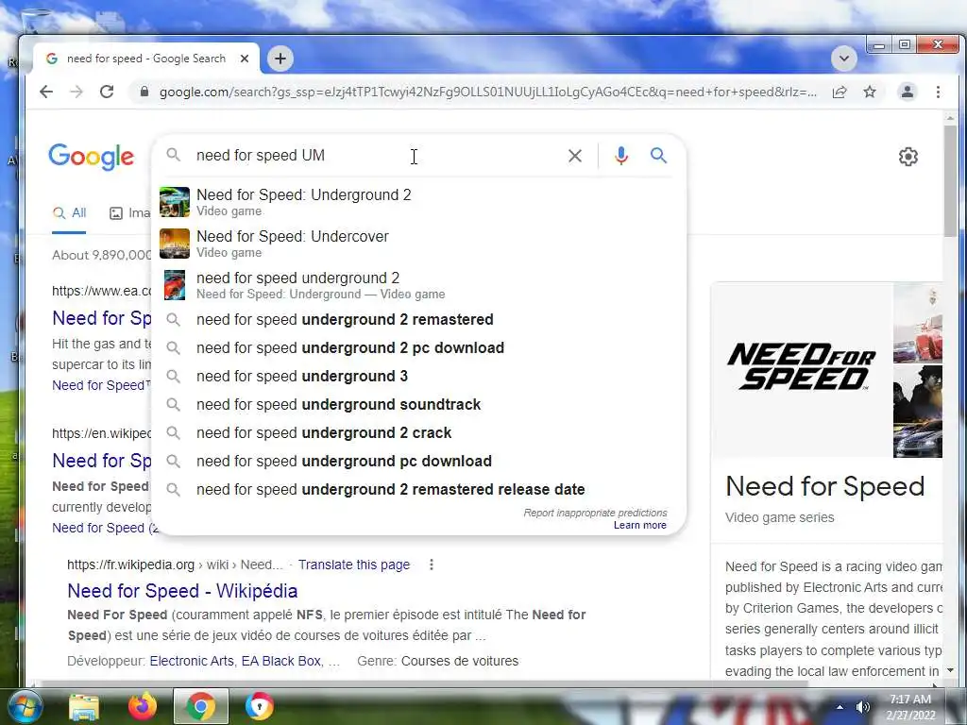The image size is (967, 725).
Task: Close the 'need for speed - Google Search' tab
Action: tap(245, 59)
